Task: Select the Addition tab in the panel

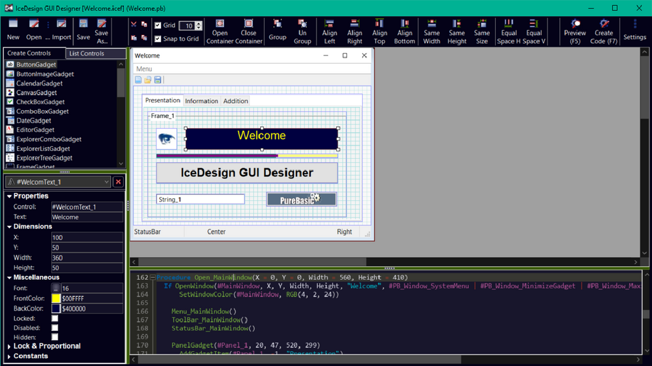Action: (235, 101)
